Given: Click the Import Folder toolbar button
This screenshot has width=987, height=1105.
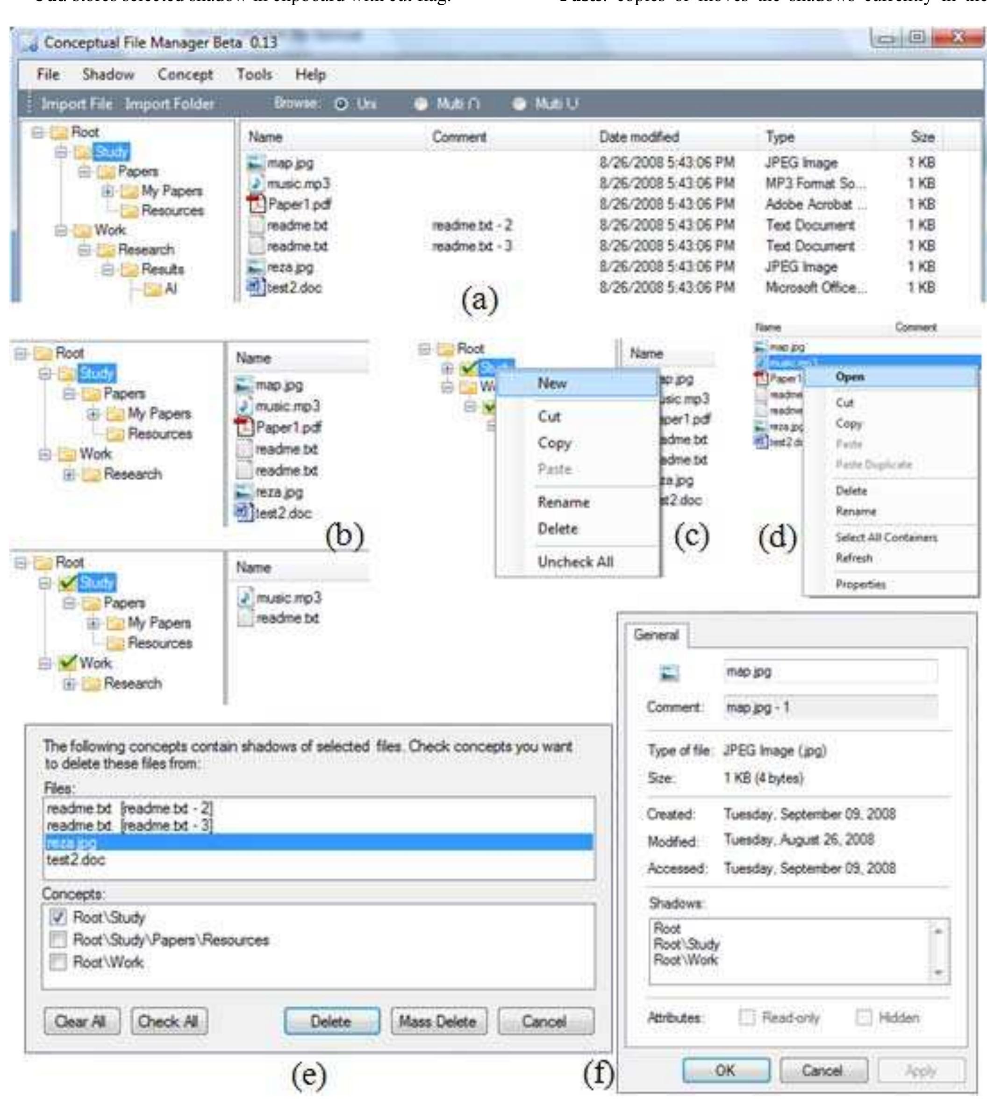Looking at the screenshot, I should pyautogui.click(x=170, y=104).
